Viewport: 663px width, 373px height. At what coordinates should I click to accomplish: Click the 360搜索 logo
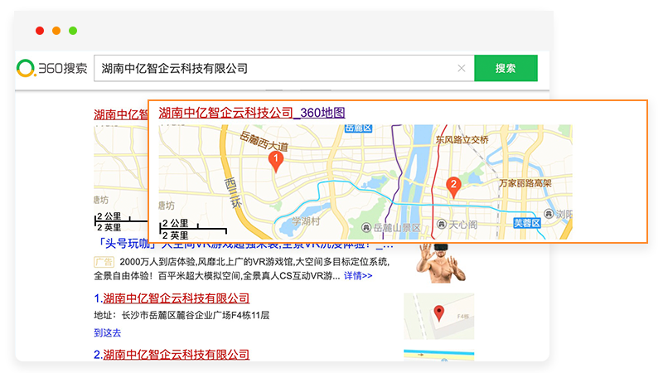(x=51, y=68)
